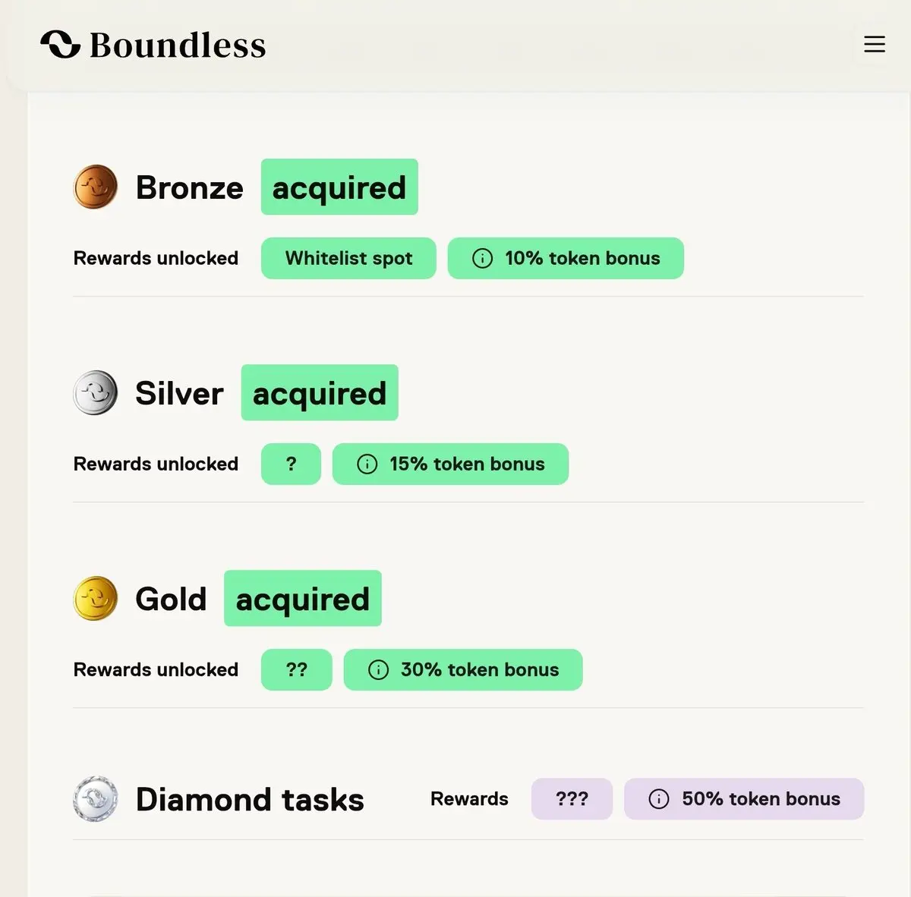Viewport: 911px width, 897px height.
Task: Click the Diamond badge icon
Action: [96, 798]
